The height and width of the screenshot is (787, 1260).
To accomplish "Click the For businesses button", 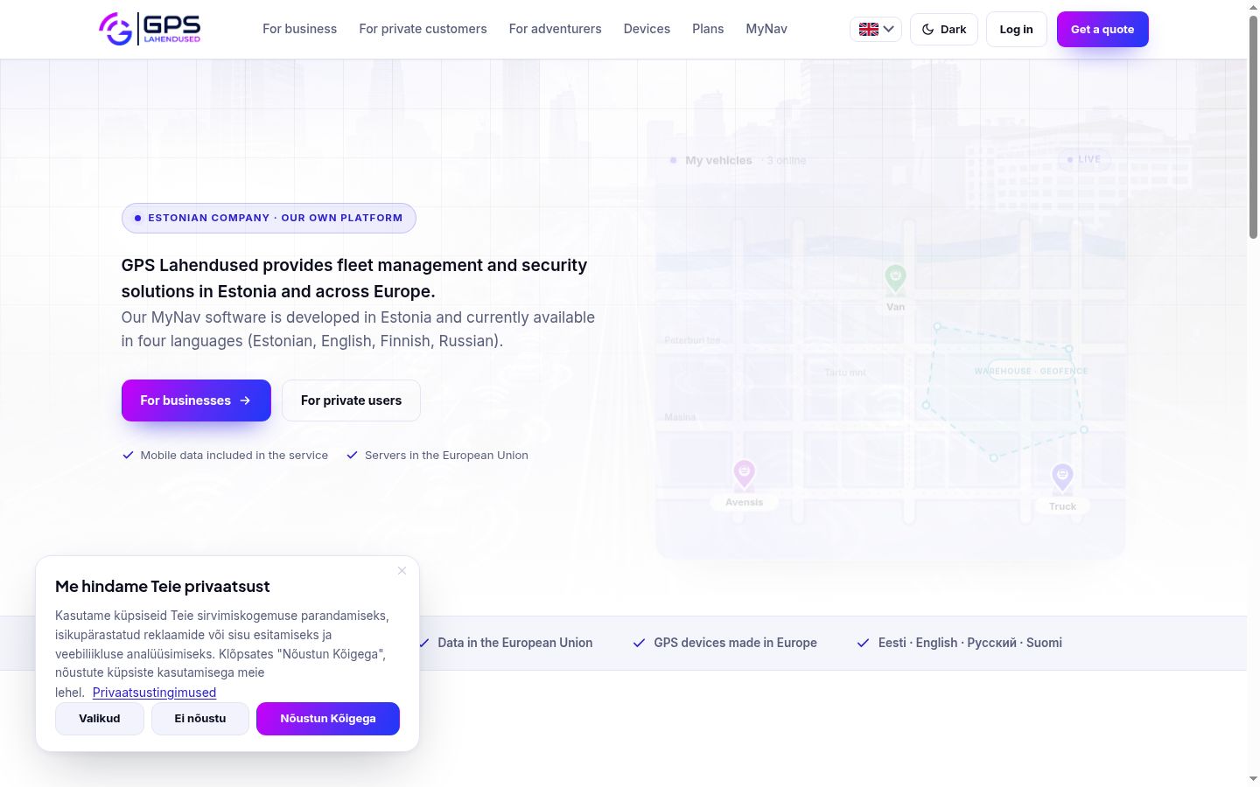I will pyautogui.click(x=196, y=400).
